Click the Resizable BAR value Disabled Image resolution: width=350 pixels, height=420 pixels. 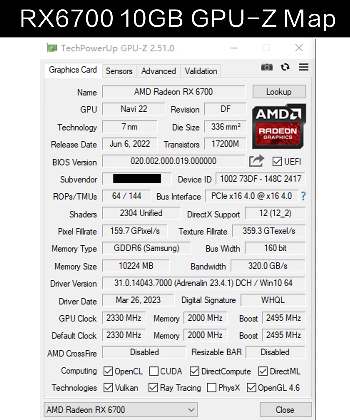[x=275, y=352]
